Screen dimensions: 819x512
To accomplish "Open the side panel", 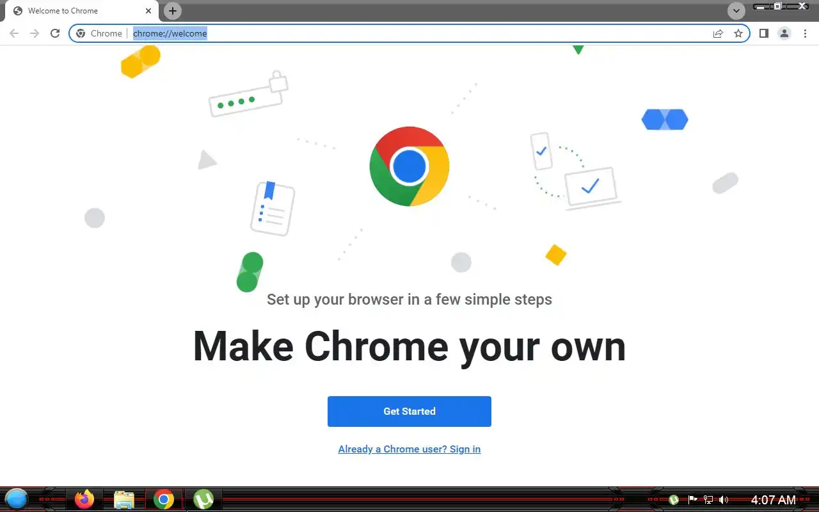I will click(764, 33).
